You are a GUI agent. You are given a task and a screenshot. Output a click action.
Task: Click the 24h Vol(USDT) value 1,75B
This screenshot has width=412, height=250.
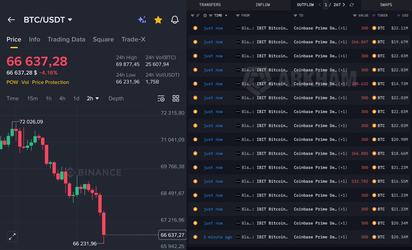(x=153, y=82)
